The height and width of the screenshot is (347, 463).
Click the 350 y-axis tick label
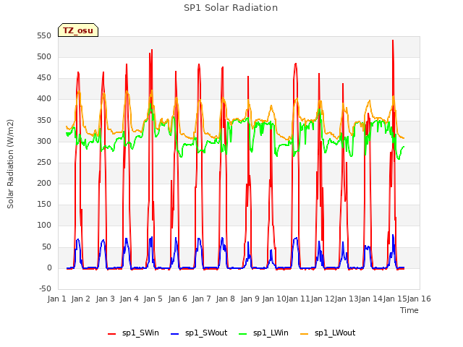pos(44,120)
